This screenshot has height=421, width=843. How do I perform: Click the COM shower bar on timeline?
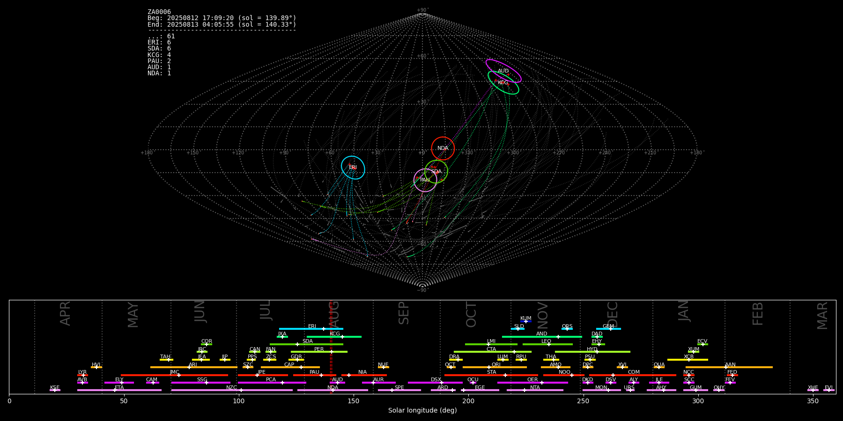pos(633,375)
